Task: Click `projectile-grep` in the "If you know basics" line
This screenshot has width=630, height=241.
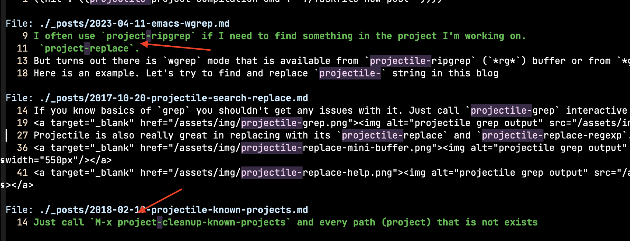Action: point(513,111)
